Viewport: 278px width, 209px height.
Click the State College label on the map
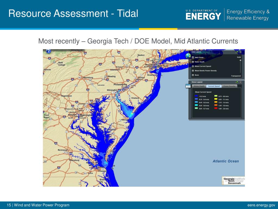pos(62,64)
